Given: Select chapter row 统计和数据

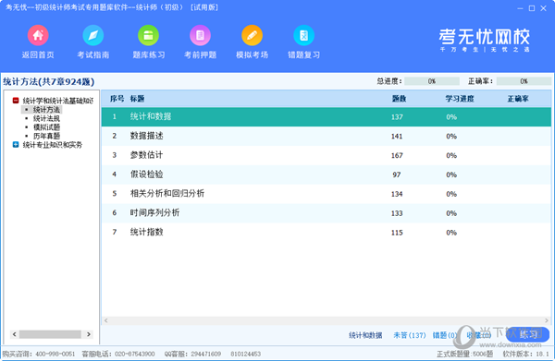Looking at the screenshot, I should pos(327,117).
